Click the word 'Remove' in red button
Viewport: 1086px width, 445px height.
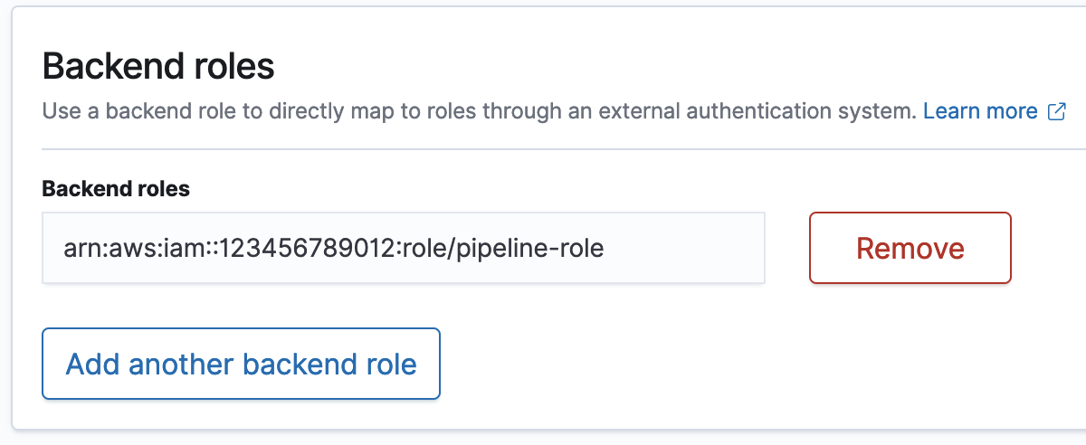pos(910,248)
